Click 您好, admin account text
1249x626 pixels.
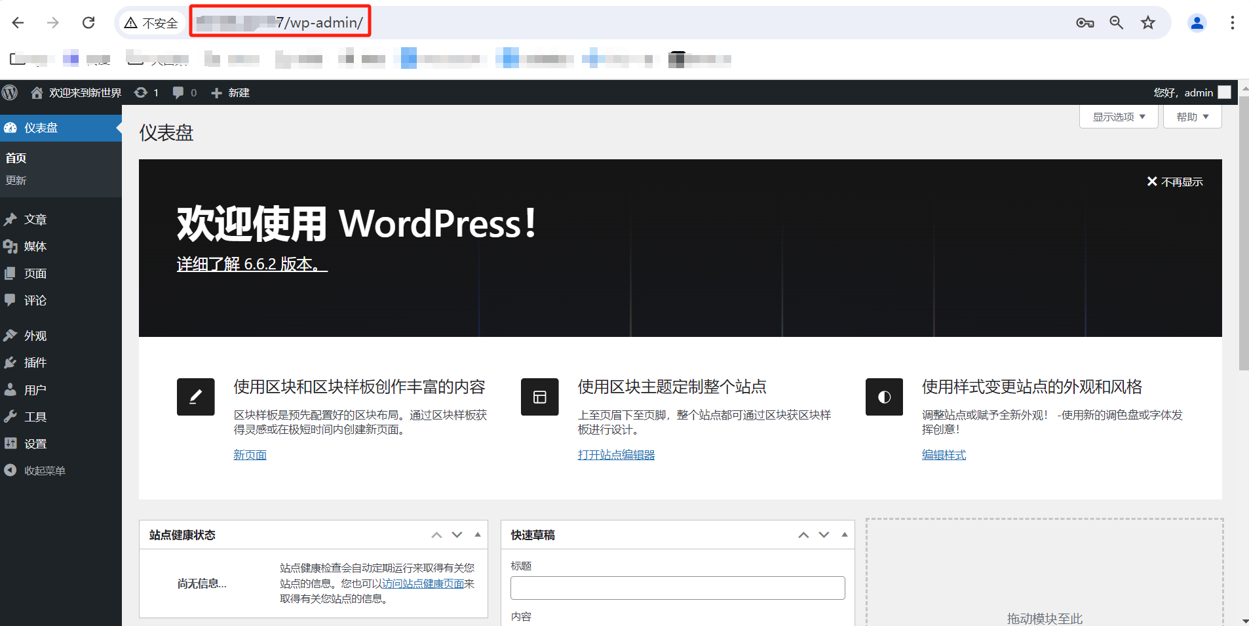[x=1183, y=93]
